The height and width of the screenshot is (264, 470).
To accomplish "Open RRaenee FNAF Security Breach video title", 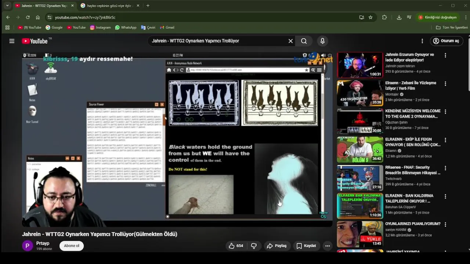I will tap(413, 170).
